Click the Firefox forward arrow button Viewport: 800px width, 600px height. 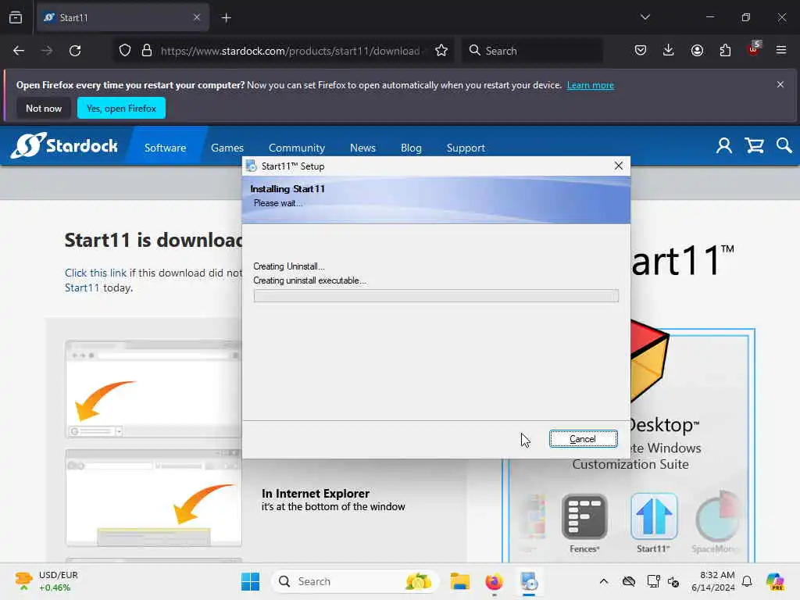coord(47,51)
